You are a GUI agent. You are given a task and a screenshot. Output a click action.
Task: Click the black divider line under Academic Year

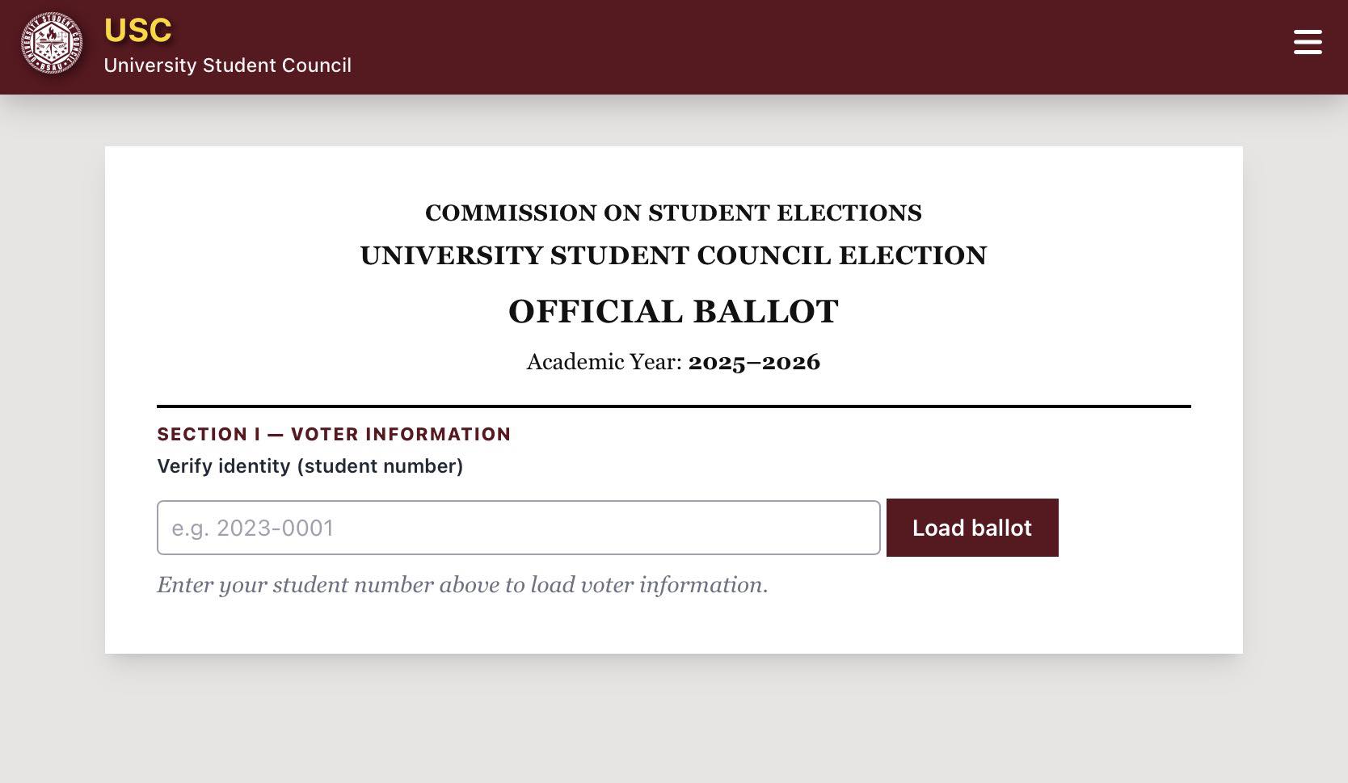673,406
